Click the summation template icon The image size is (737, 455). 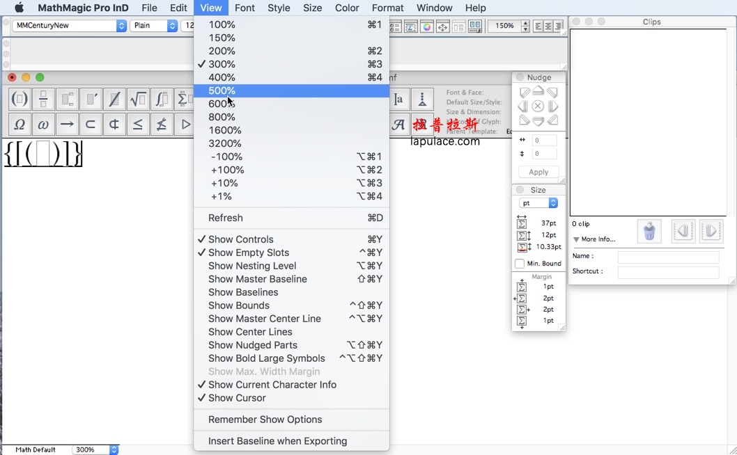pyautogui.click(x=185, y=99)
